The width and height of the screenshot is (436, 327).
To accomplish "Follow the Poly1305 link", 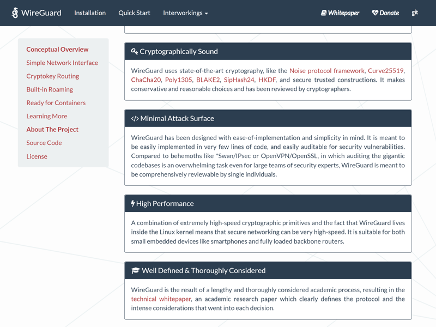I will tap(179, 80).
